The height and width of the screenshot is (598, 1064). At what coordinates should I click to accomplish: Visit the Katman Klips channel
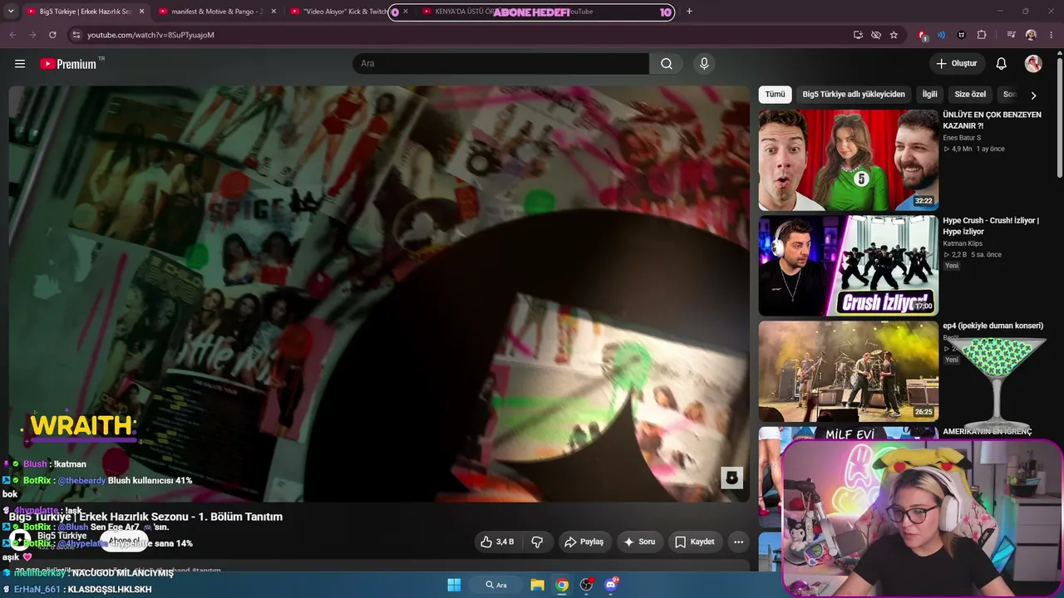point(963,243)
